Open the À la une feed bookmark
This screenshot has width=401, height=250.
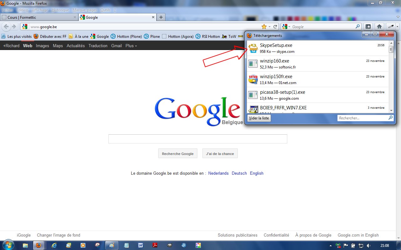(x=78, y=36)
